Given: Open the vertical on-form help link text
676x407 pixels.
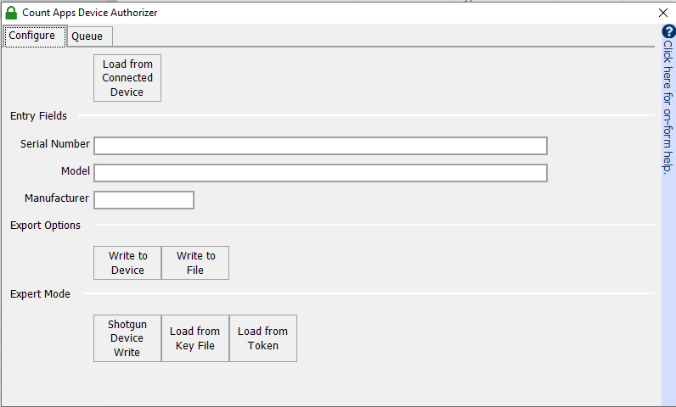Looking at the screenshot, I should tap(668, 106).
